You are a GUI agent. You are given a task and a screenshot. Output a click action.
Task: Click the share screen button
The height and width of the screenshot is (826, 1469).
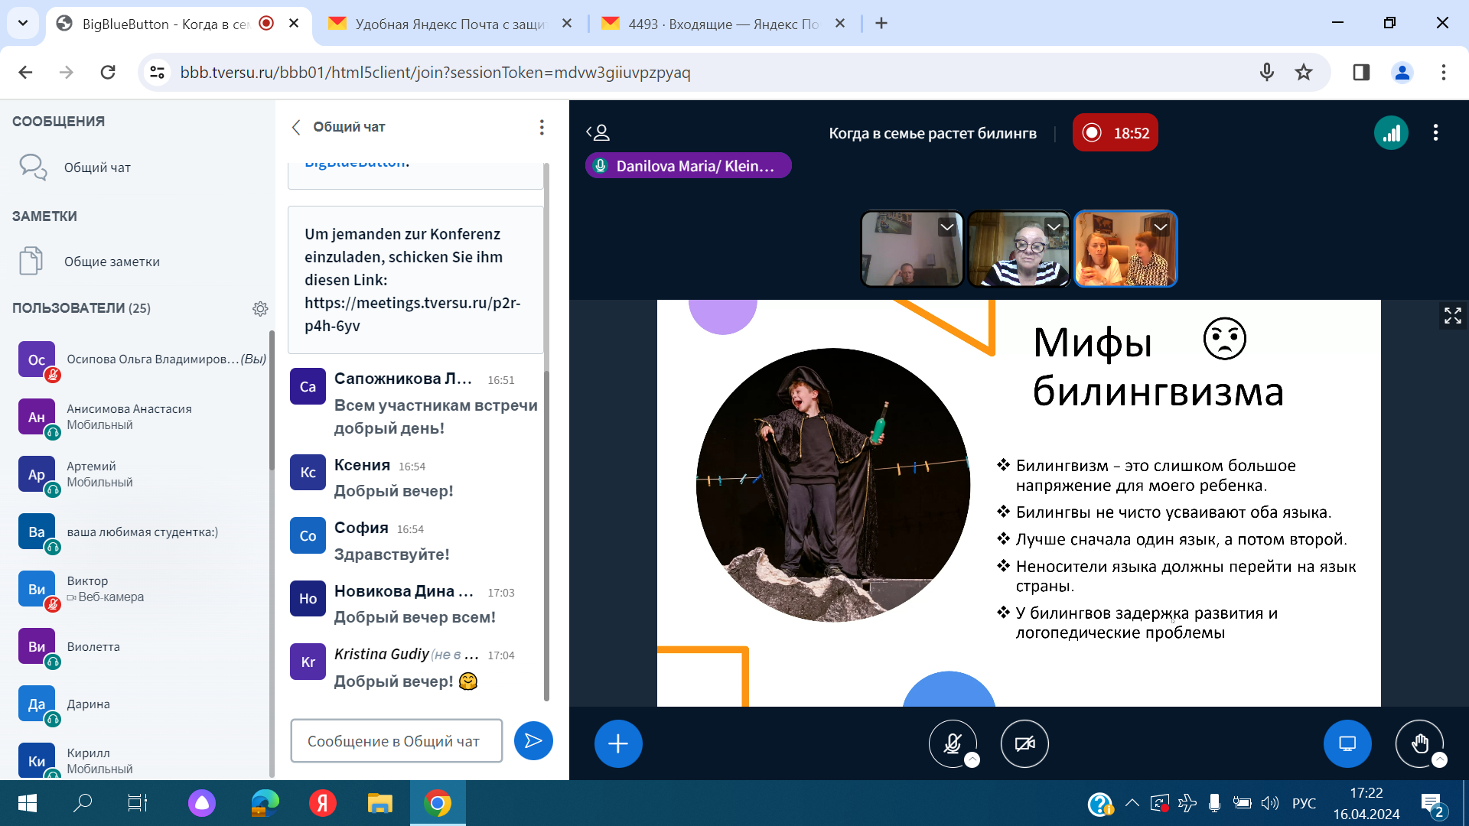point(1347,743)
